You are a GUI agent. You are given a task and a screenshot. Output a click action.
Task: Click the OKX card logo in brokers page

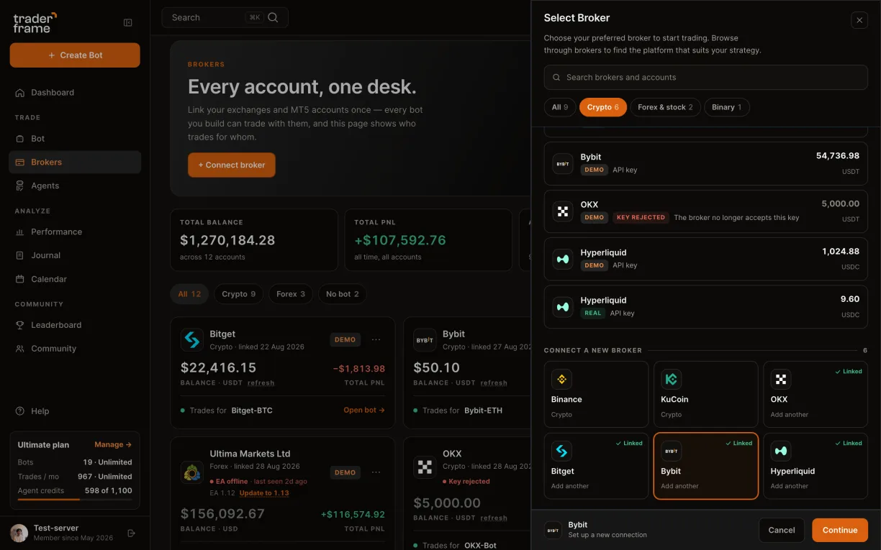(x=425, y=467)
